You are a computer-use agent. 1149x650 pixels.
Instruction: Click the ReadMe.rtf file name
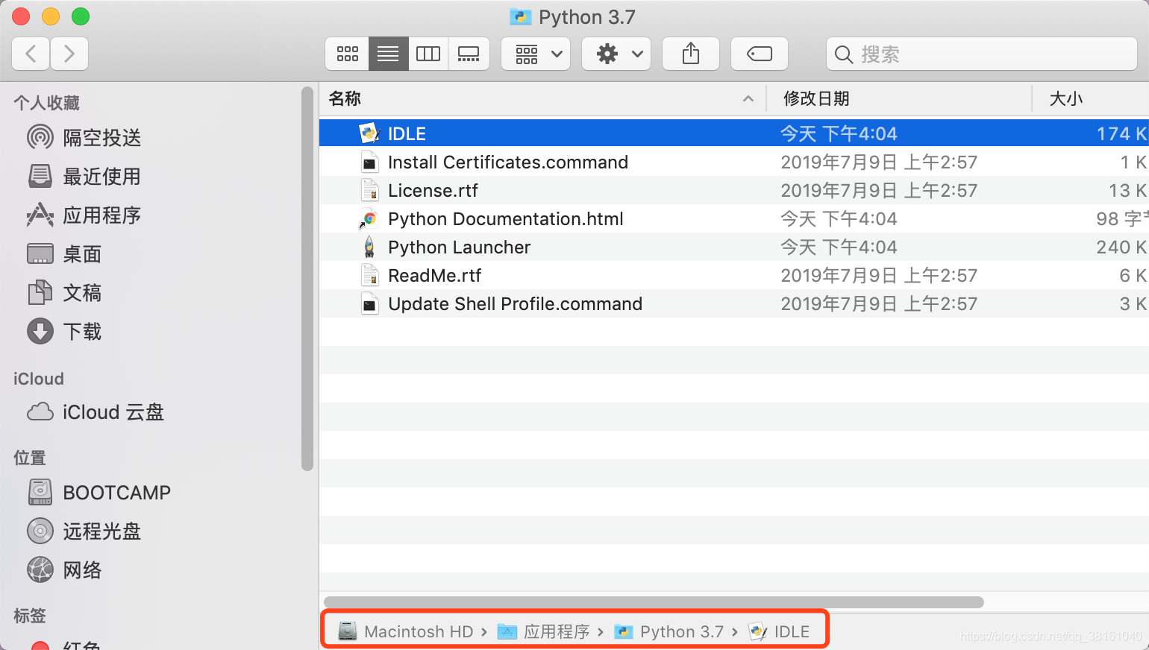point(435,275)
